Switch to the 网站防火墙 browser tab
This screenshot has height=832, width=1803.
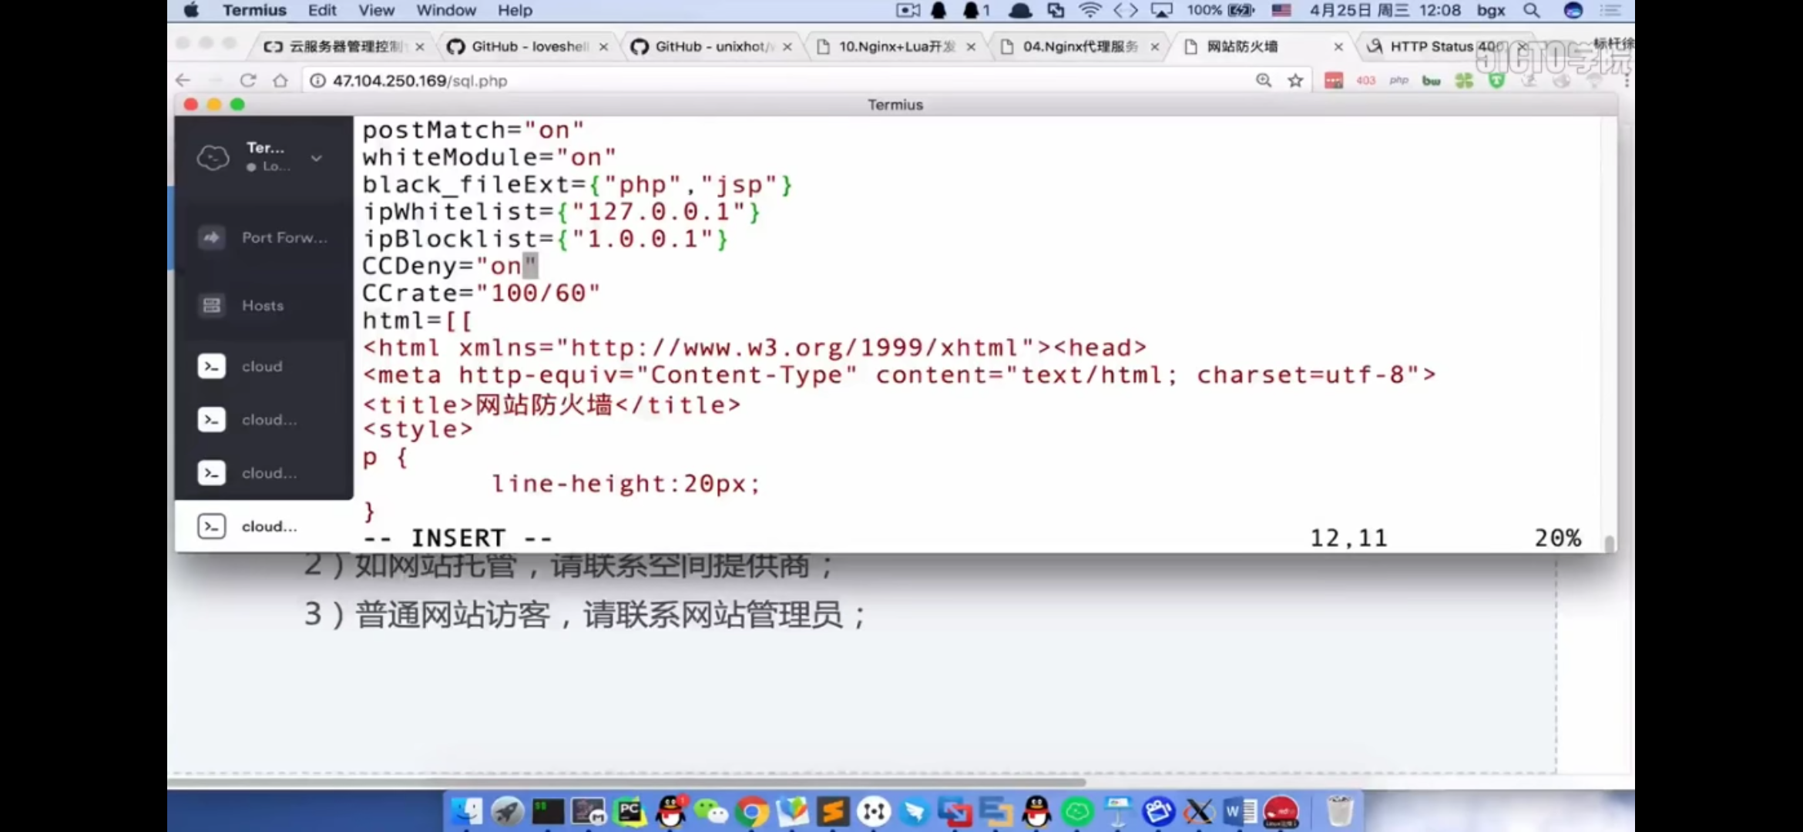coord(1243,46)
